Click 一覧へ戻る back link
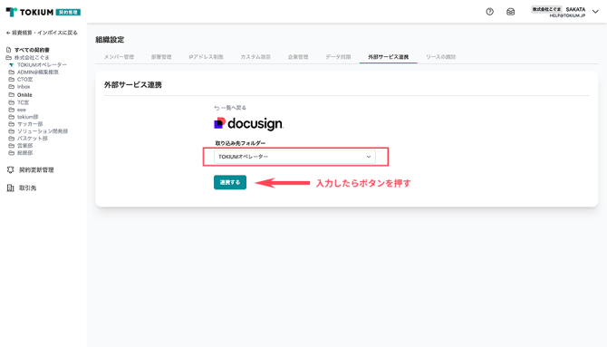 point(230,108)
